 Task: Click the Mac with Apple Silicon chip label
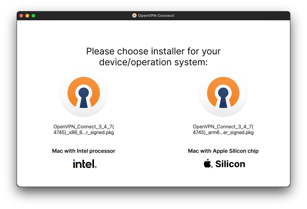223,151
